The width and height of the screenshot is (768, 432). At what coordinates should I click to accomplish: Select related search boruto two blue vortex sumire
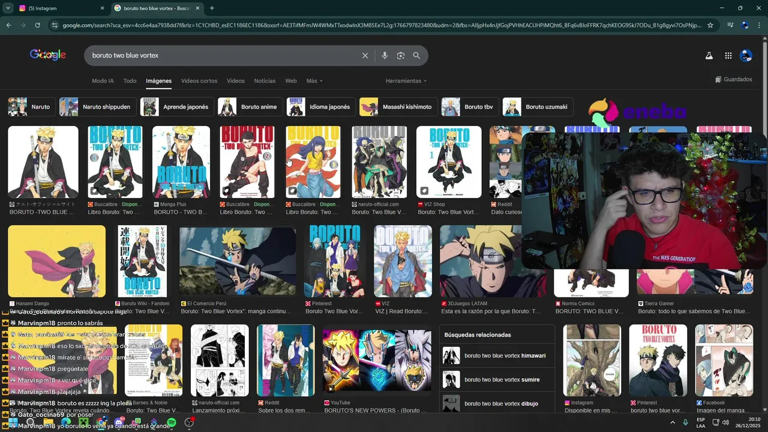496,380
